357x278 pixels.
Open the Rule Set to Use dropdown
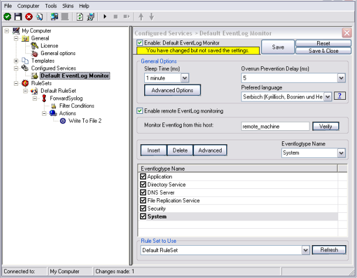[x=305, y=250]
